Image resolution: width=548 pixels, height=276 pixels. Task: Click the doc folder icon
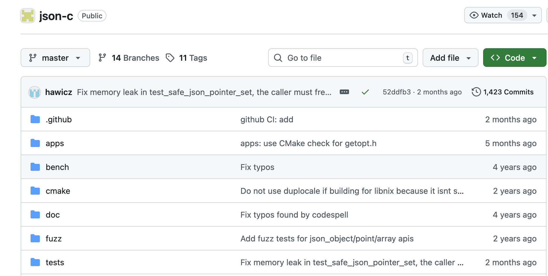(x=35, y=215)
